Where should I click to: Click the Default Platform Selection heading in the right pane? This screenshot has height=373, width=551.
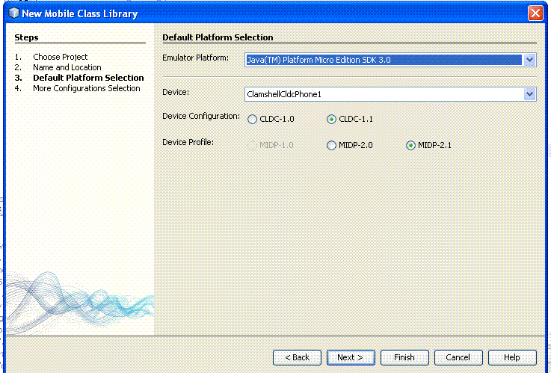(218, 37)
